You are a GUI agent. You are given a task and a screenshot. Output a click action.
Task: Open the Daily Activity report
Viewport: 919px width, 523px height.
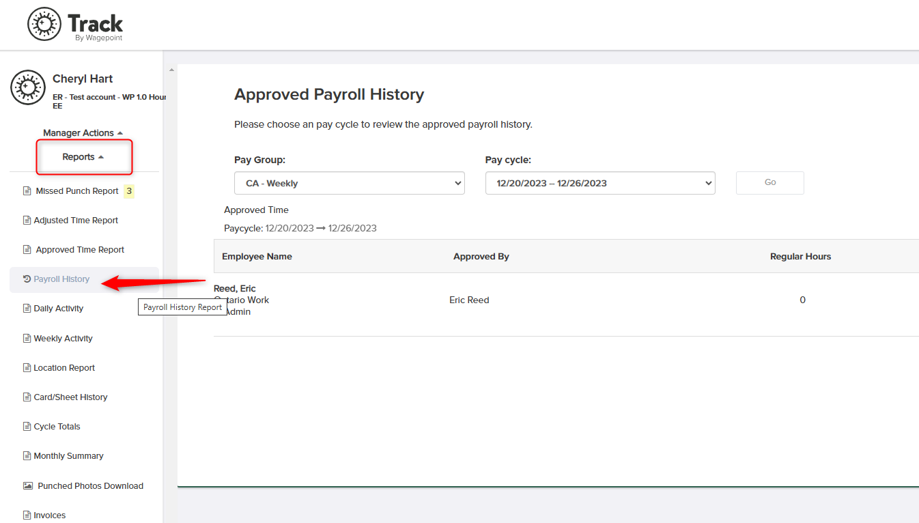[59, 309]
